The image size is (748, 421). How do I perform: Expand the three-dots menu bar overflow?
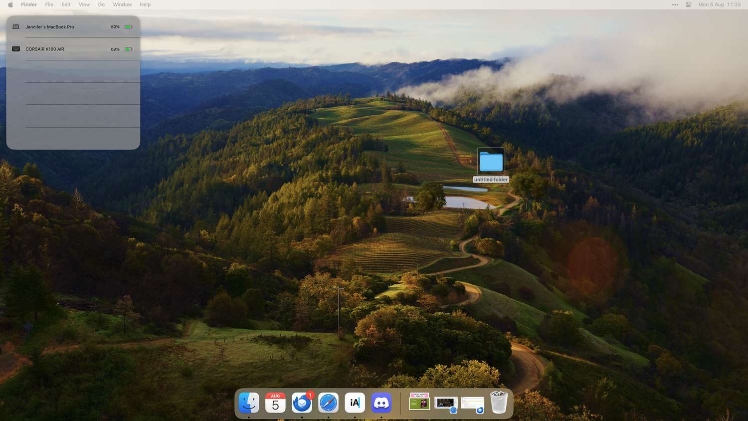[x=675, y=4]
